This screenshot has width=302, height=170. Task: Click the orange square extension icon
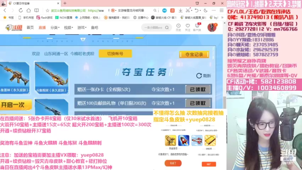(x=173, y=11)
